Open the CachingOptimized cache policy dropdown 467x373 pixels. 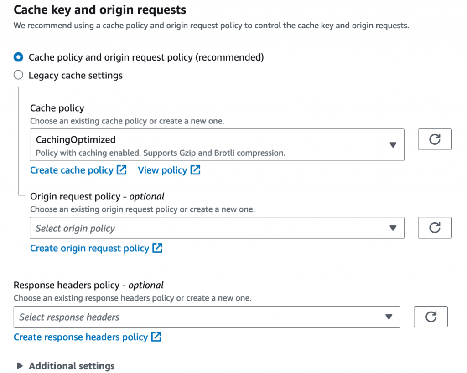[217, 145]
